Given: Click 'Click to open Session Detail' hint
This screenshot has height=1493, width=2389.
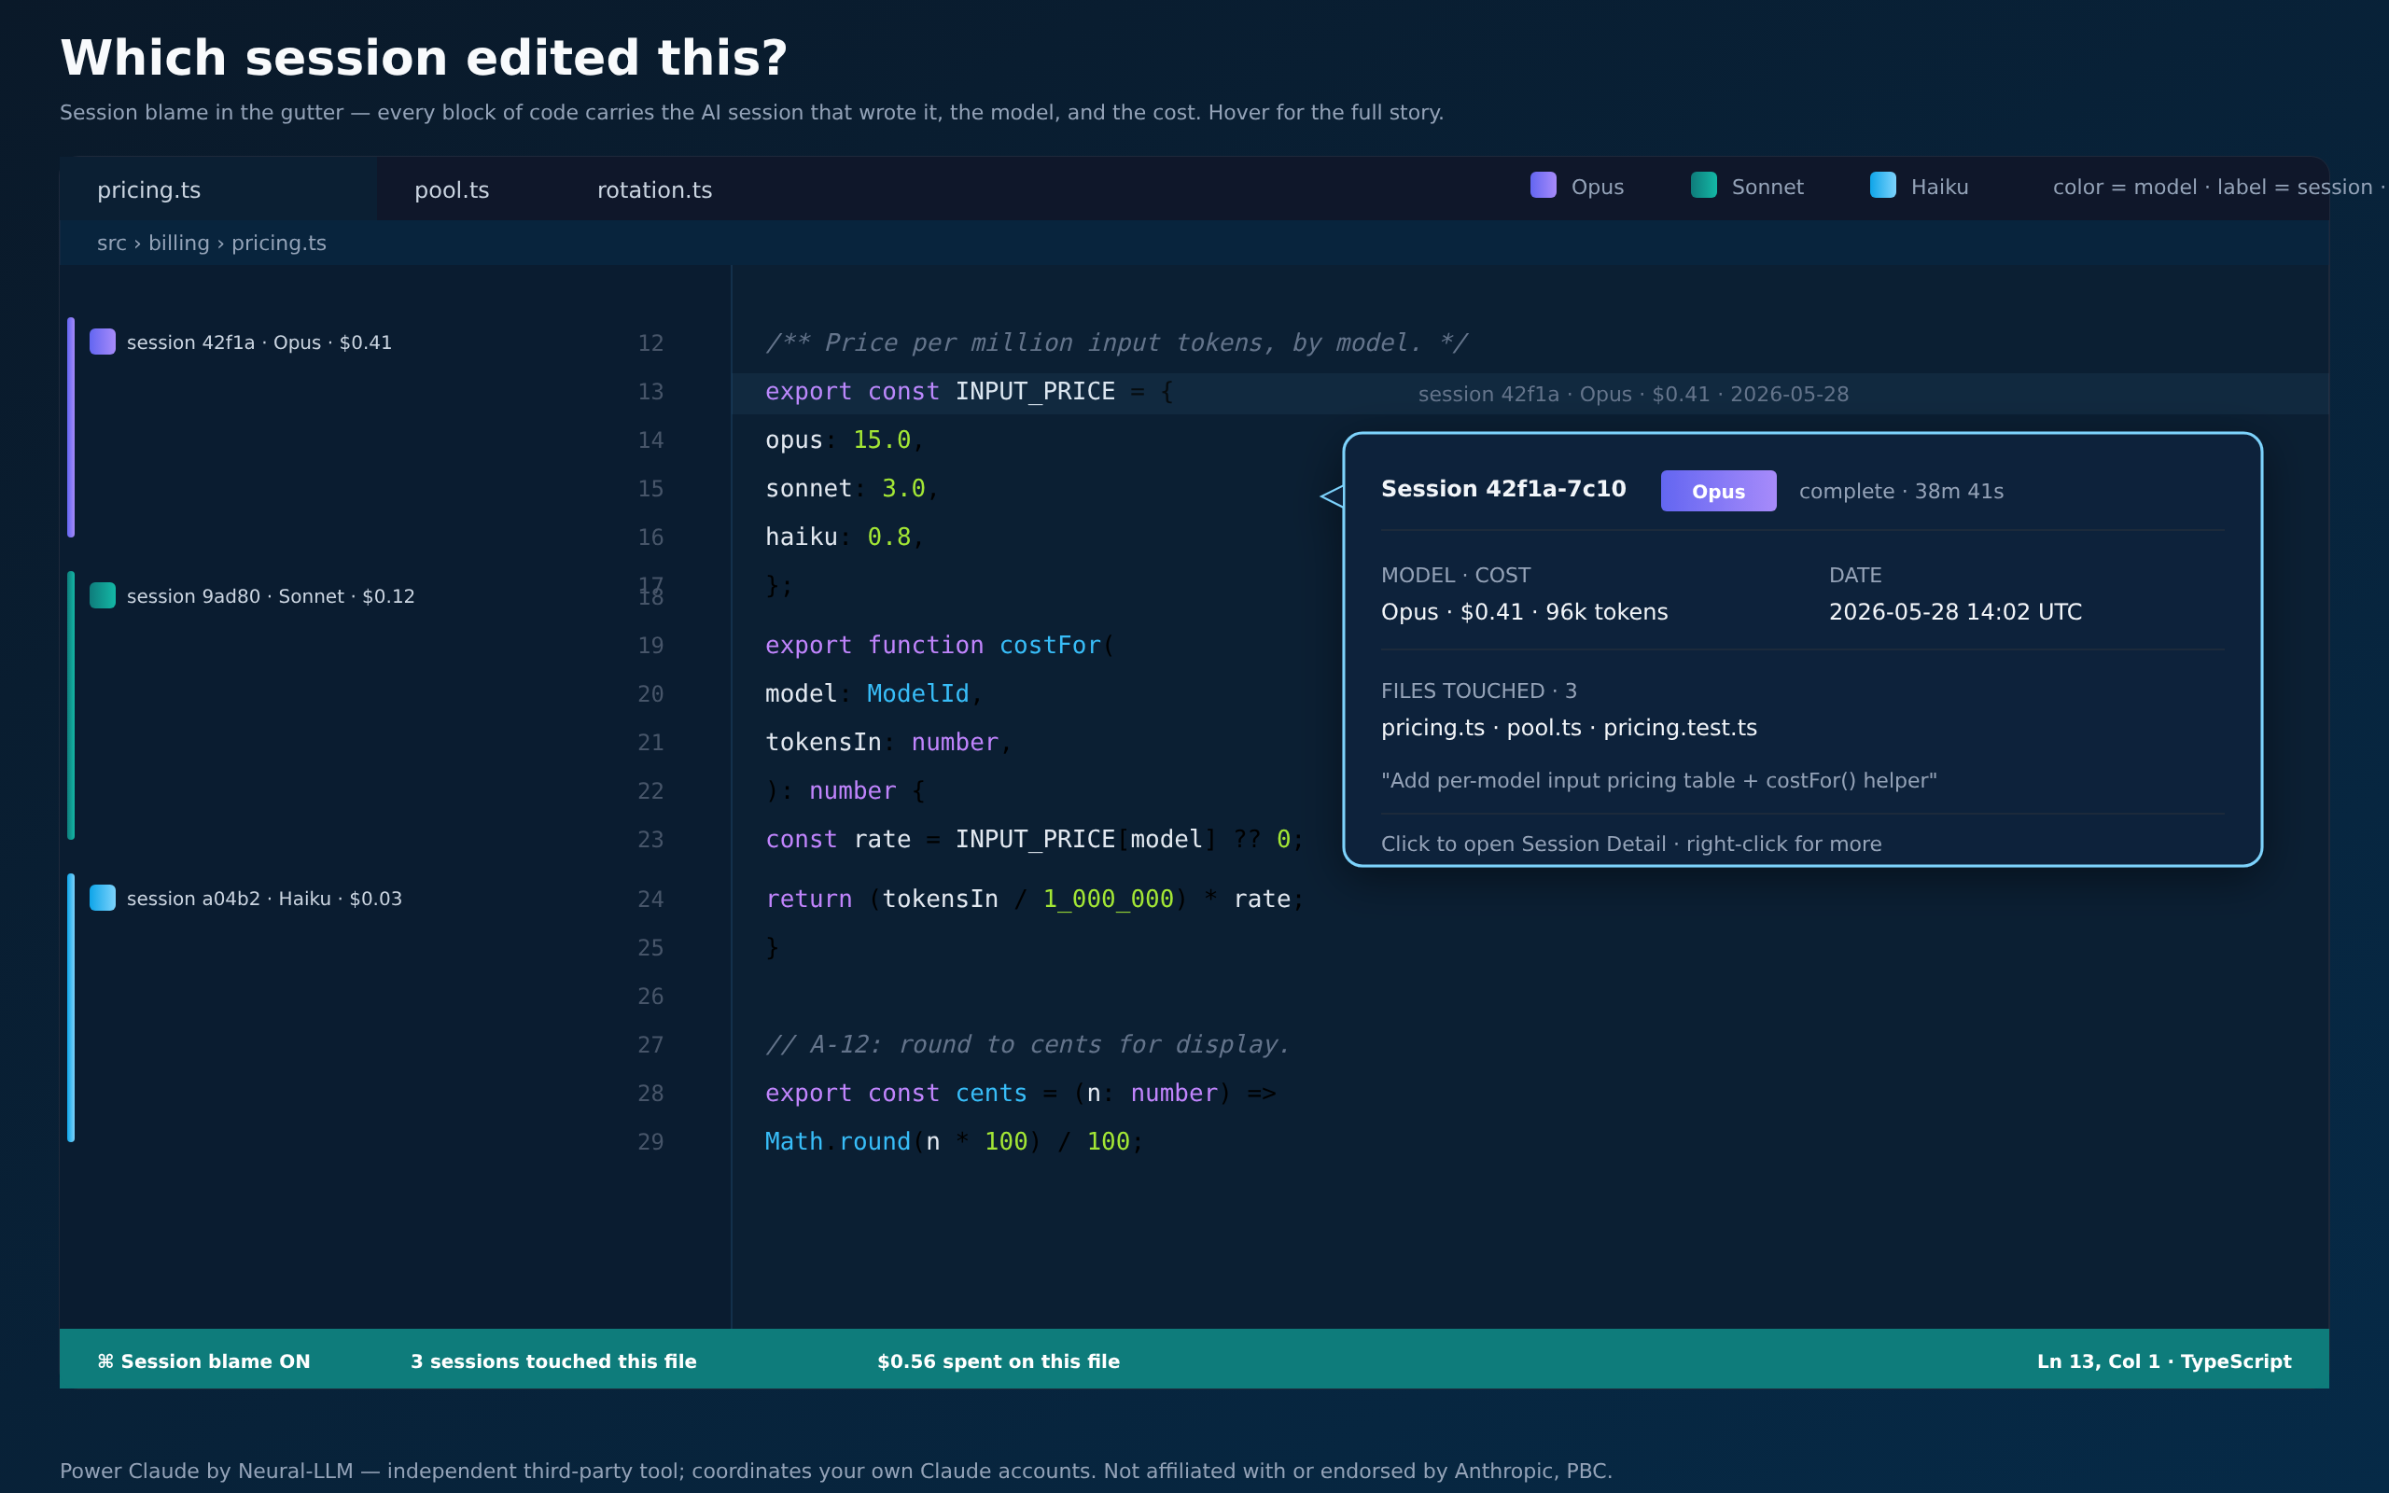Looking at the screenshot, I should [x=1631, y=844].
